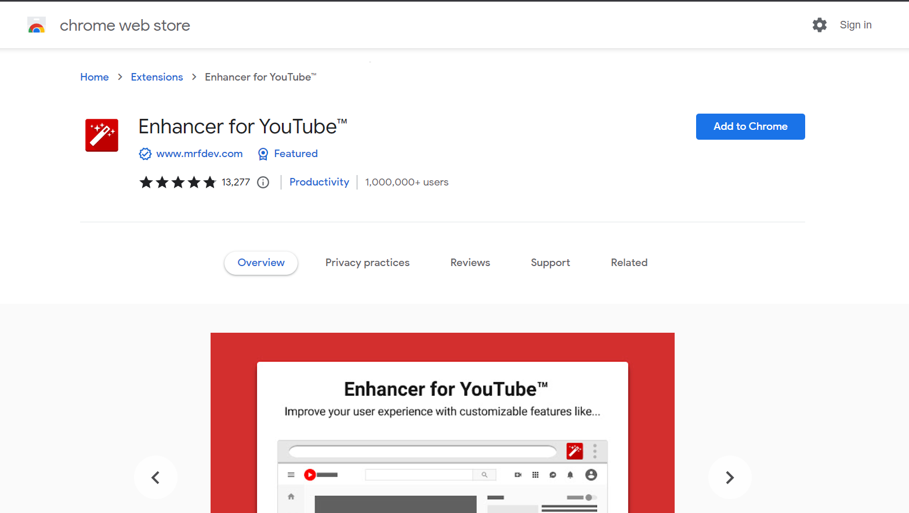Screen dimensions: 909x513
Task: Click the verified publisher badge
Action: click(x=145, y=154)
